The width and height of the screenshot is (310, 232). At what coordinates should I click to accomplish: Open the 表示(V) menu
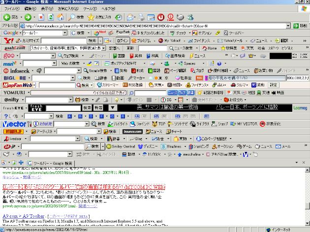pyautogui.click(x=47, y=9)
